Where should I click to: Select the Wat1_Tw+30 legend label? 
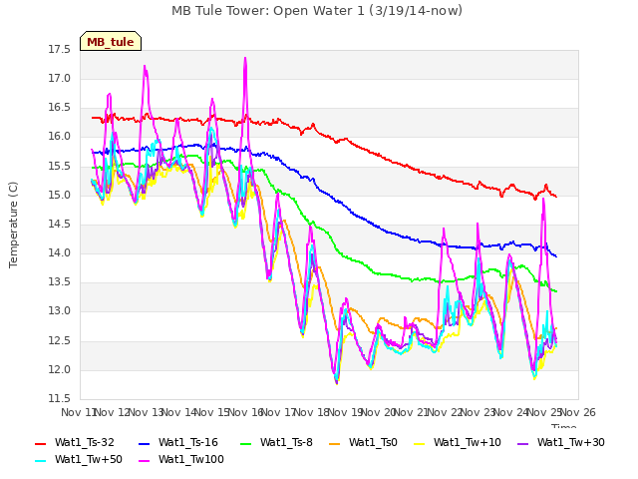pyautogui.click(x=571, y=442)
